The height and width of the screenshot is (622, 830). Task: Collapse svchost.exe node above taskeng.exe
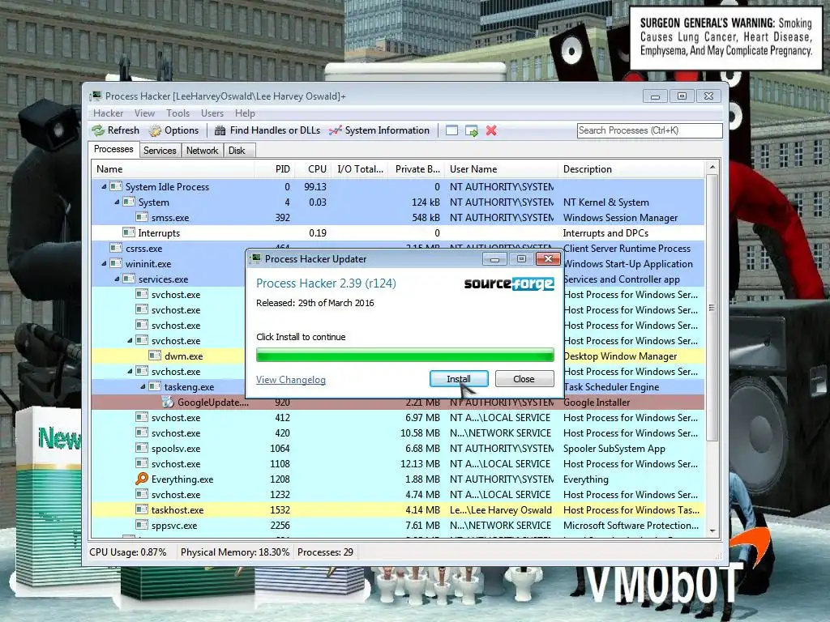tap(130, 371)
